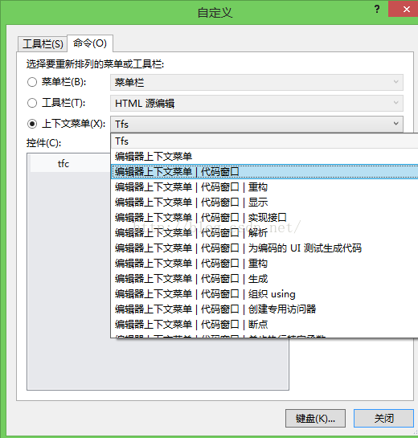Collapse the Tfs context menu dropdown
The width and height of the screenshot is (418, 438).
pos(256,124)
